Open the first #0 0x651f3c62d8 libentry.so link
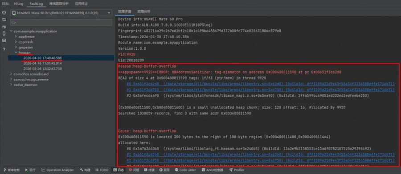 261,84
